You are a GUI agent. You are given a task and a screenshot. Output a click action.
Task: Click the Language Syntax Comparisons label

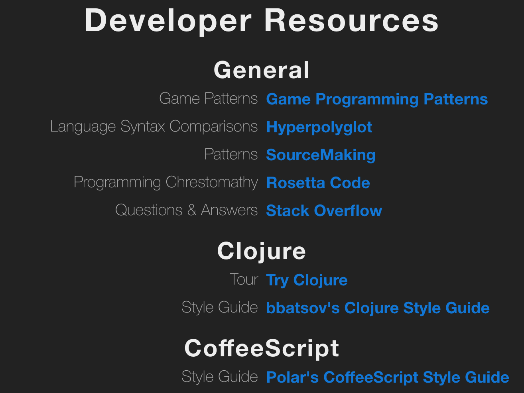tap(154, 126)
